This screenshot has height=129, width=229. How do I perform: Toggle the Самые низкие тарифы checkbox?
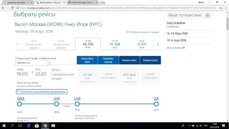[x=16, y=58]
